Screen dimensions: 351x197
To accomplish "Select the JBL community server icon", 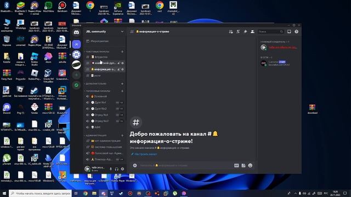I will pyautogui.click(x=76, y=44).
